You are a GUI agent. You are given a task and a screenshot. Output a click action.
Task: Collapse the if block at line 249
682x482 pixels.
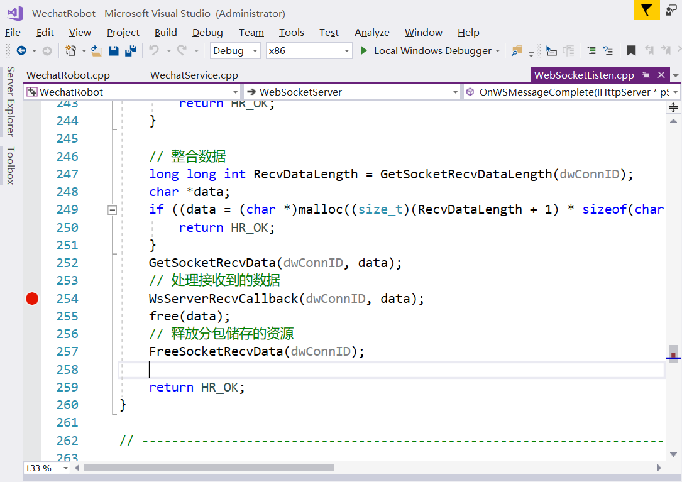(x=112, y=210)
